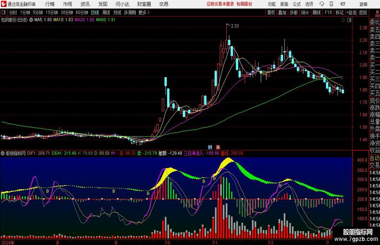Switch to the 5分钟 period
Image resolution: width=380 pixels, height=245 pixels.
point(38,12)
